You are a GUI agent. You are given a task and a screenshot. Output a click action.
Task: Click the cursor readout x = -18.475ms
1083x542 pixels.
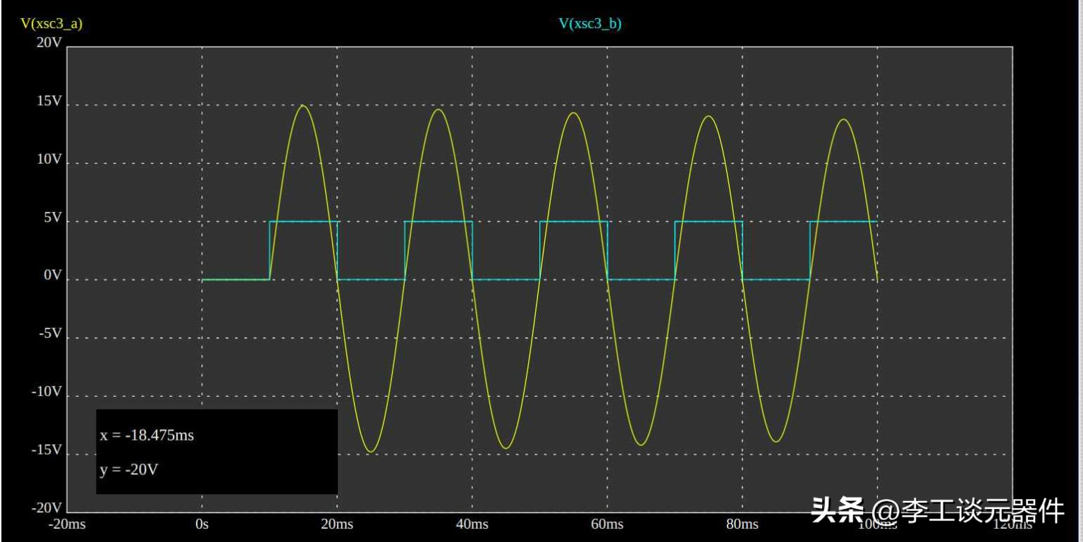pos(147,436)
